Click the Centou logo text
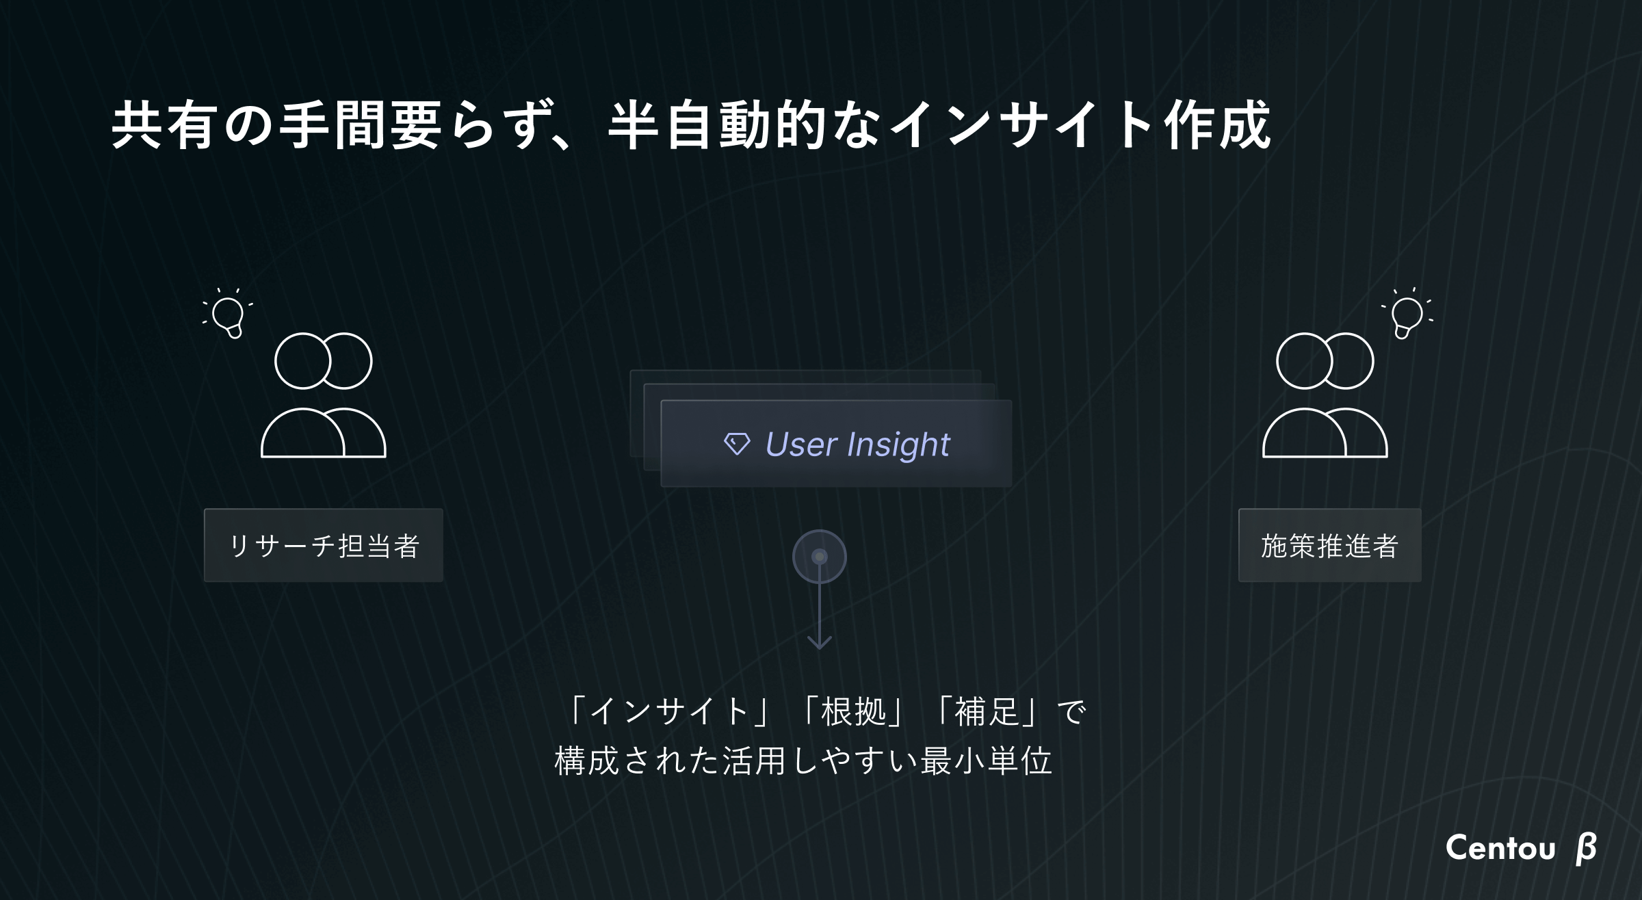1642x900 pixels. pyautogui.click(x=1500, y=849)
